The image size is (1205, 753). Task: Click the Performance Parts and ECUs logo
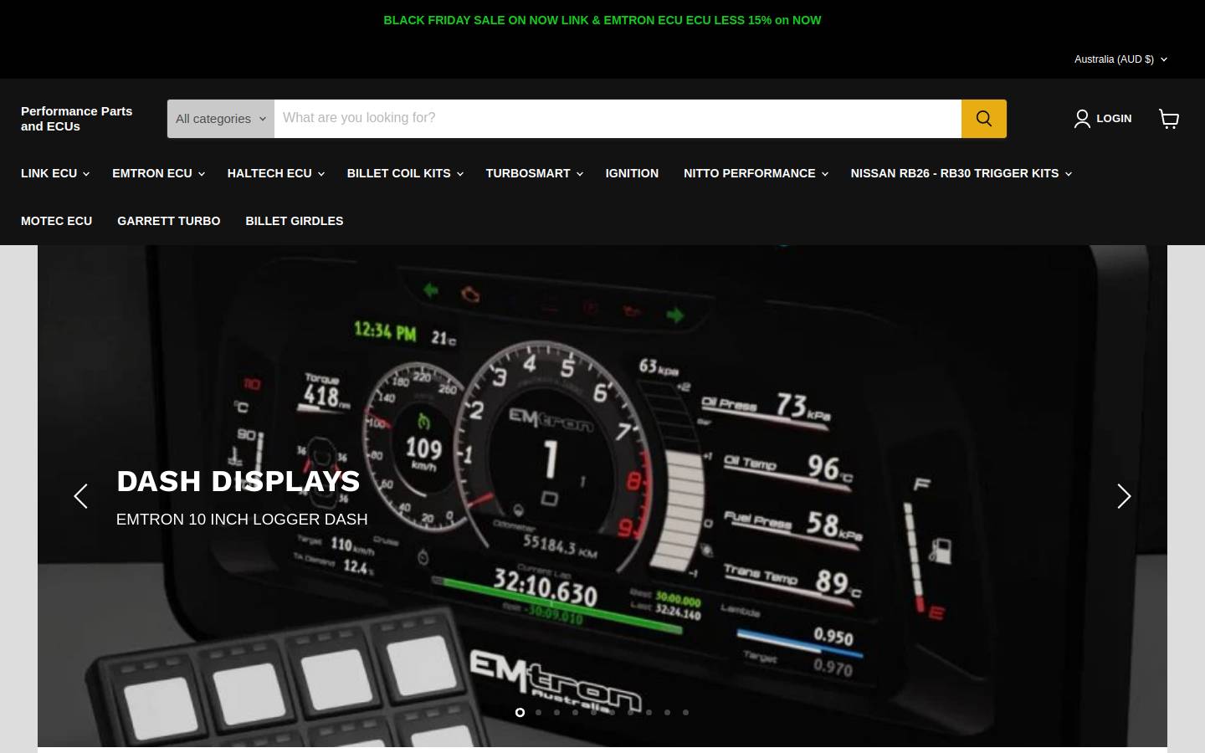point(77,119)
